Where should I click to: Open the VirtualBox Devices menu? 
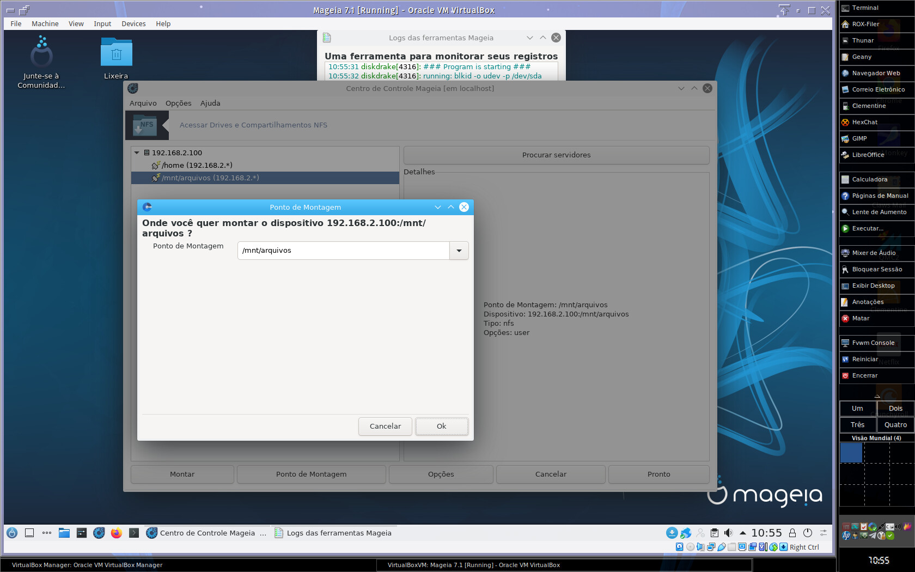tap(133, 23)
